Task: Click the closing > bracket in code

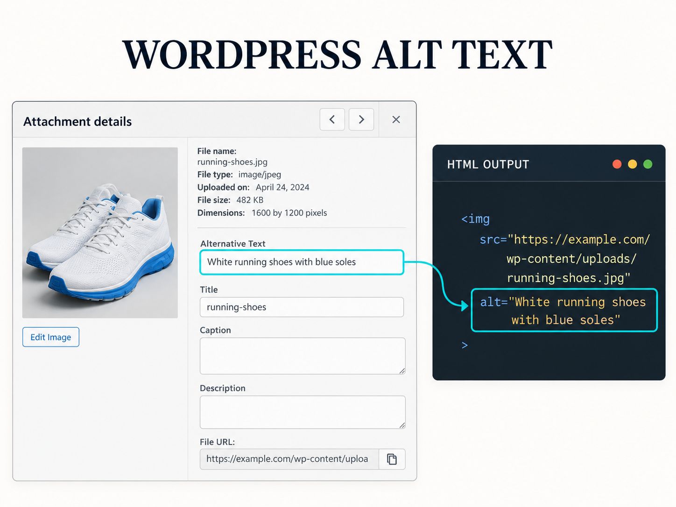Action: (x=465, y=345)
